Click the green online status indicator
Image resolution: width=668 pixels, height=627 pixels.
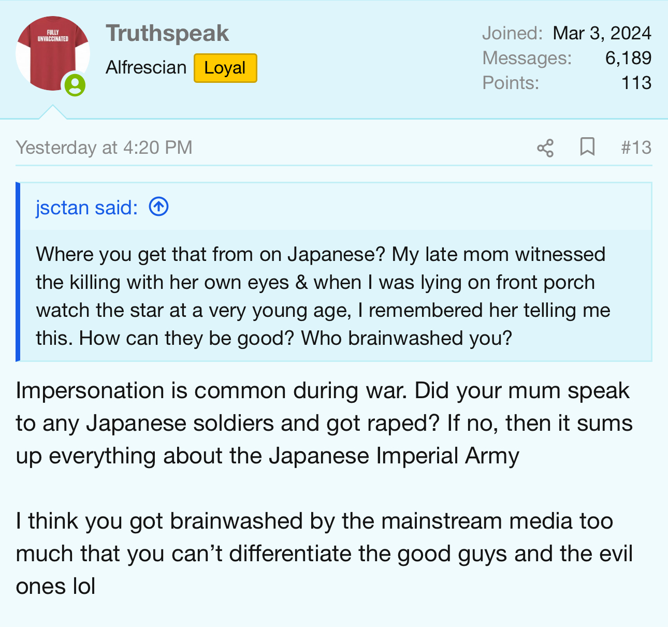(x=75, y=84)
